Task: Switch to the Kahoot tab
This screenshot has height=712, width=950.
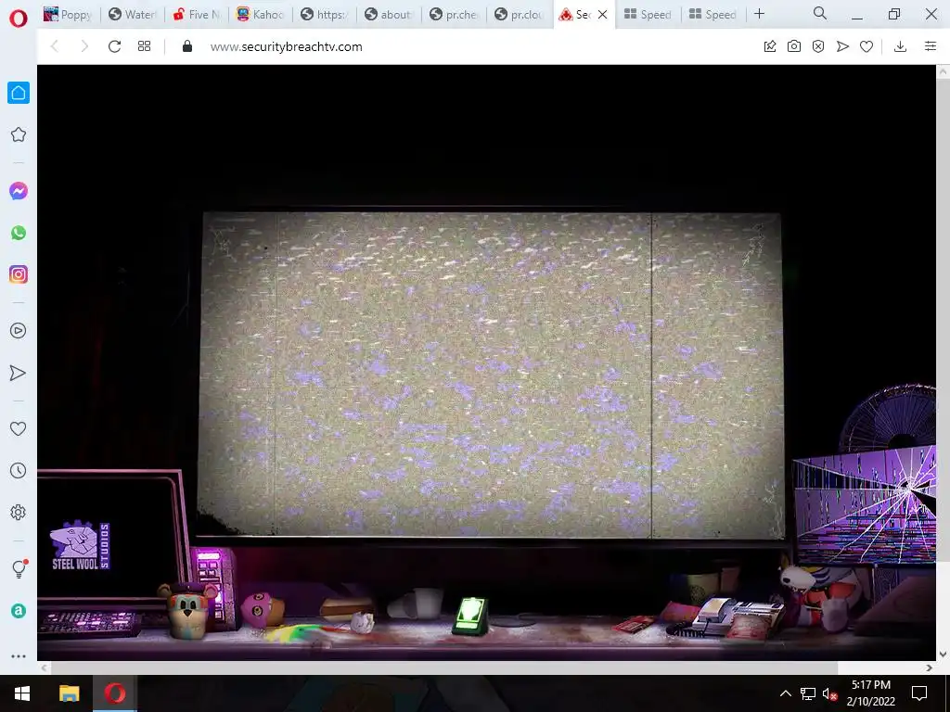Action: 261,15
